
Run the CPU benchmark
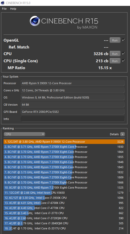[x=115, y=54]
